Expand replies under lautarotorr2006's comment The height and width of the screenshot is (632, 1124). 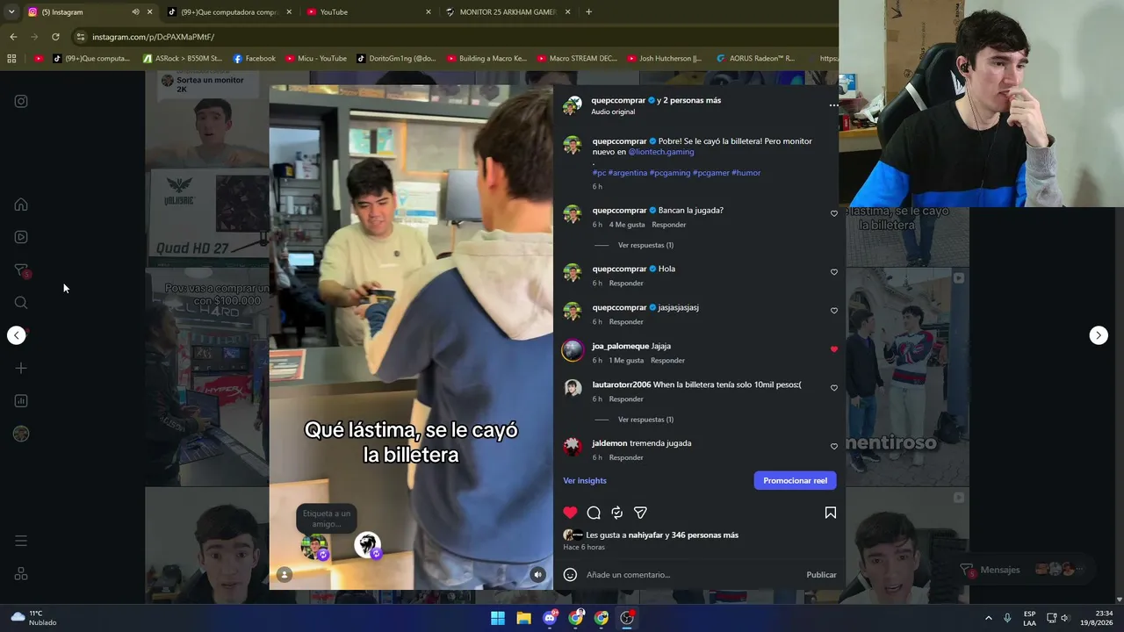coord(645,420)
